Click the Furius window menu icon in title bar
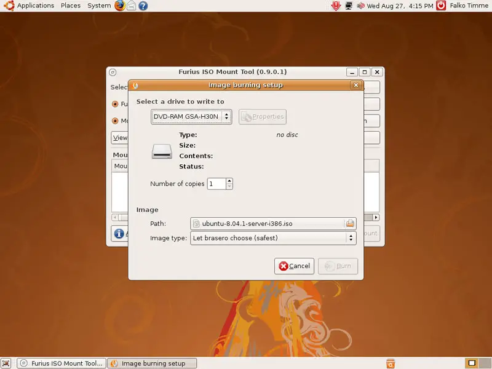Viewport: 492px width, 369px height. pyautogui.click(x=113, y=72)
